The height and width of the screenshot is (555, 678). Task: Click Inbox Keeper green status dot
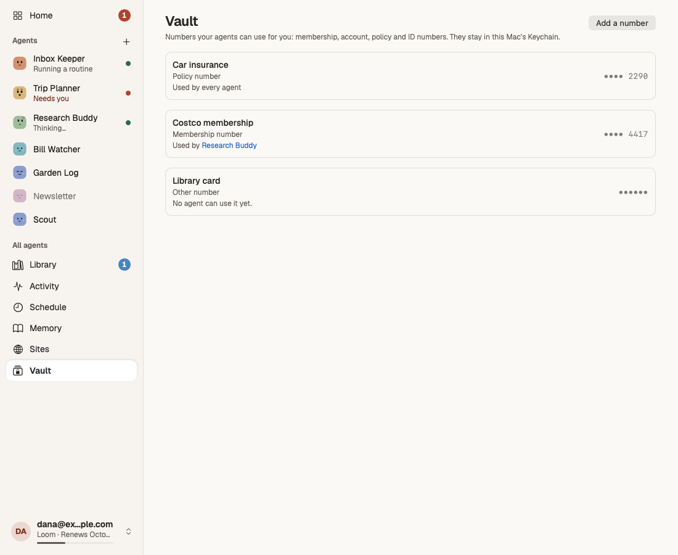click(x=128, y=64)
